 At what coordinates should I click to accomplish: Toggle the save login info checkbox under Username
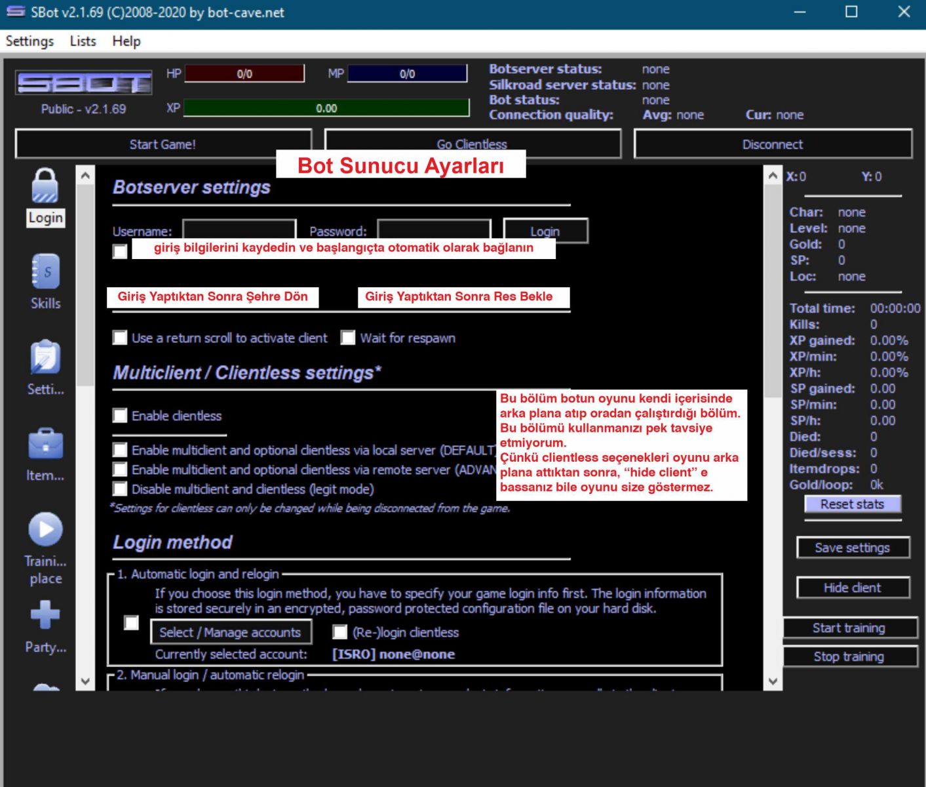pyautogui.click(x=120, y=252)
